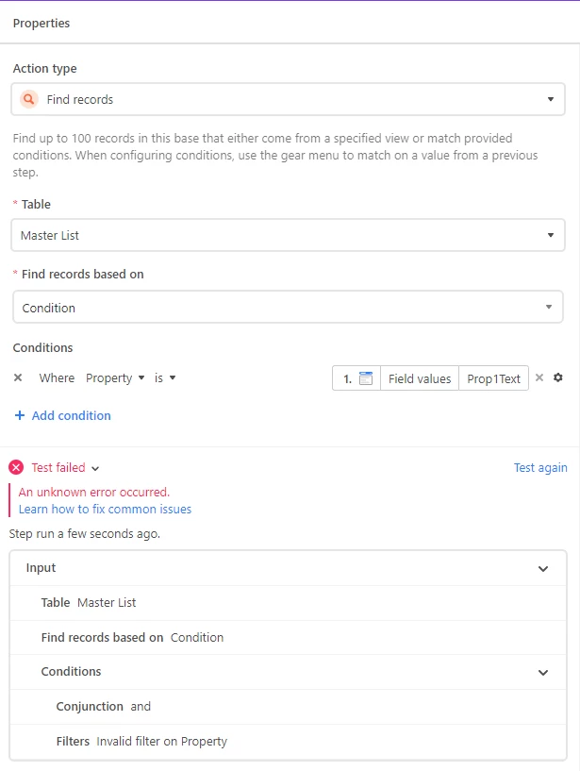This screenshot has width=580, height=771.
Task: Click the Field values token segment
Action: click(420, 378)
